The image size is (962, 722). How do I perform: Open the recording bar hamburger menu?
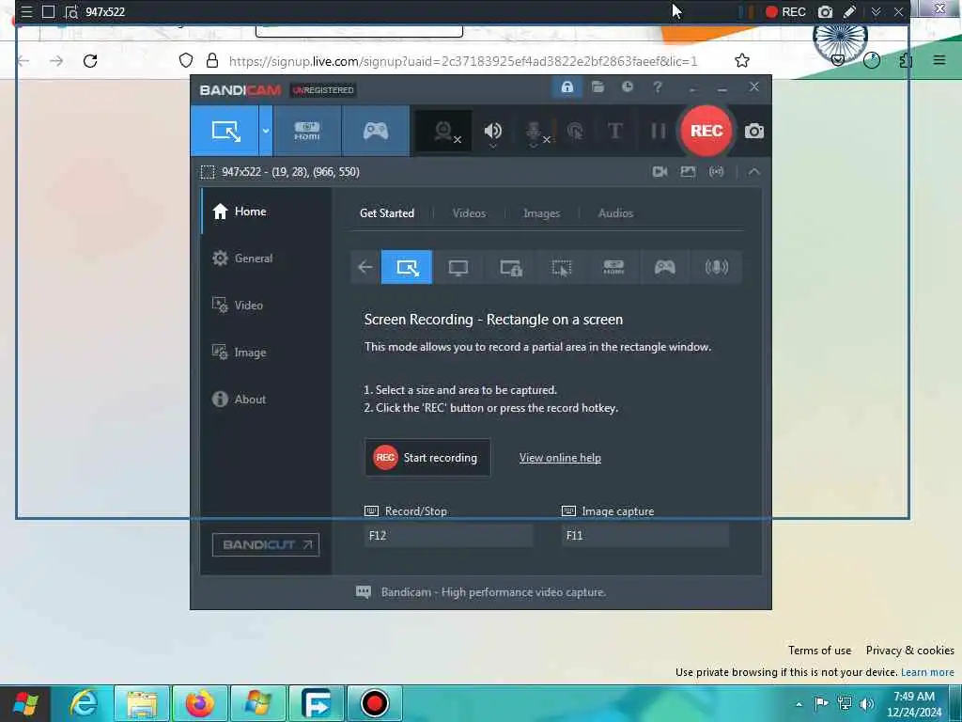(x=26, y=11)
